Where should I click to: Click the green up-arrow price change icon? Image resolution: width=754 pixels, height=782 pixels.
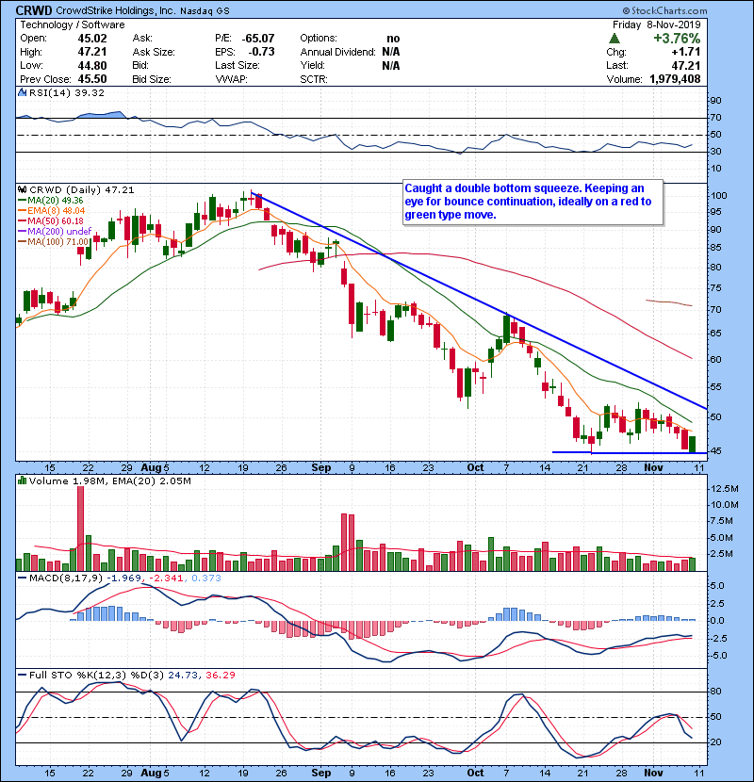(x=615, y=39)
